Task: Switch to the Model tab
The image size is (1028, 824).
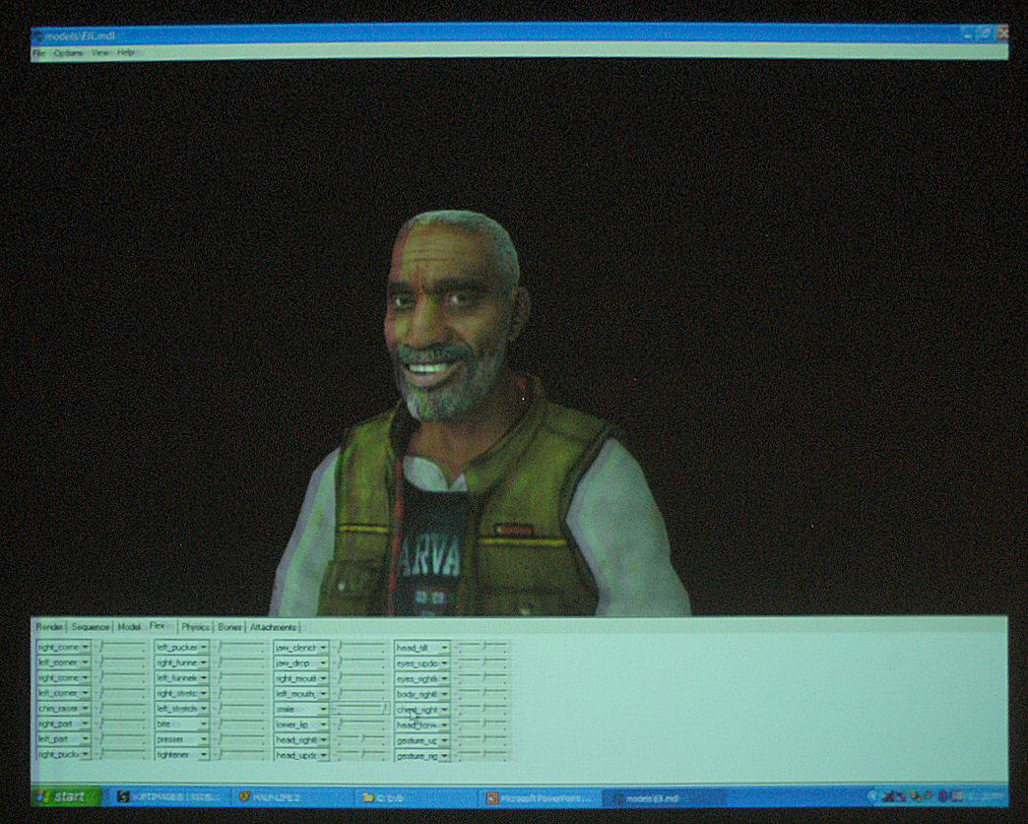Action: pos(129,627)
